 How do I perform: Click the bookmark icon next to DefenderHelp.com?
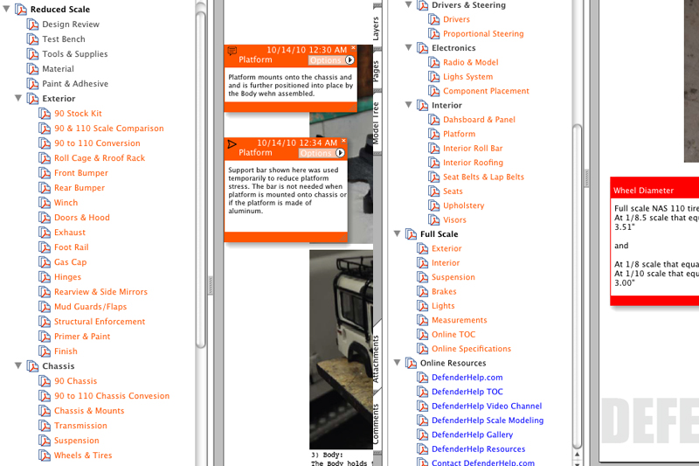[x=422, y=378]
